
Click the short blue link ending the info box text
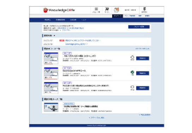tap(66, 30)
